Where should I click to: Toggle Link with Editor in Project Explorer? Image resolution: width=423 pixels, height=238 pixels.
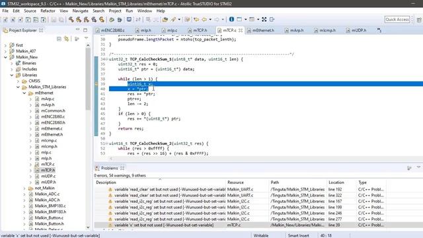(66, 39)
